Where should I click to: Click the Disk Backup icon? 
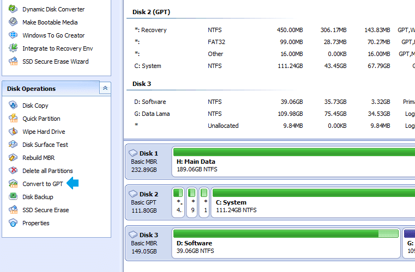[x=13, y=197]
